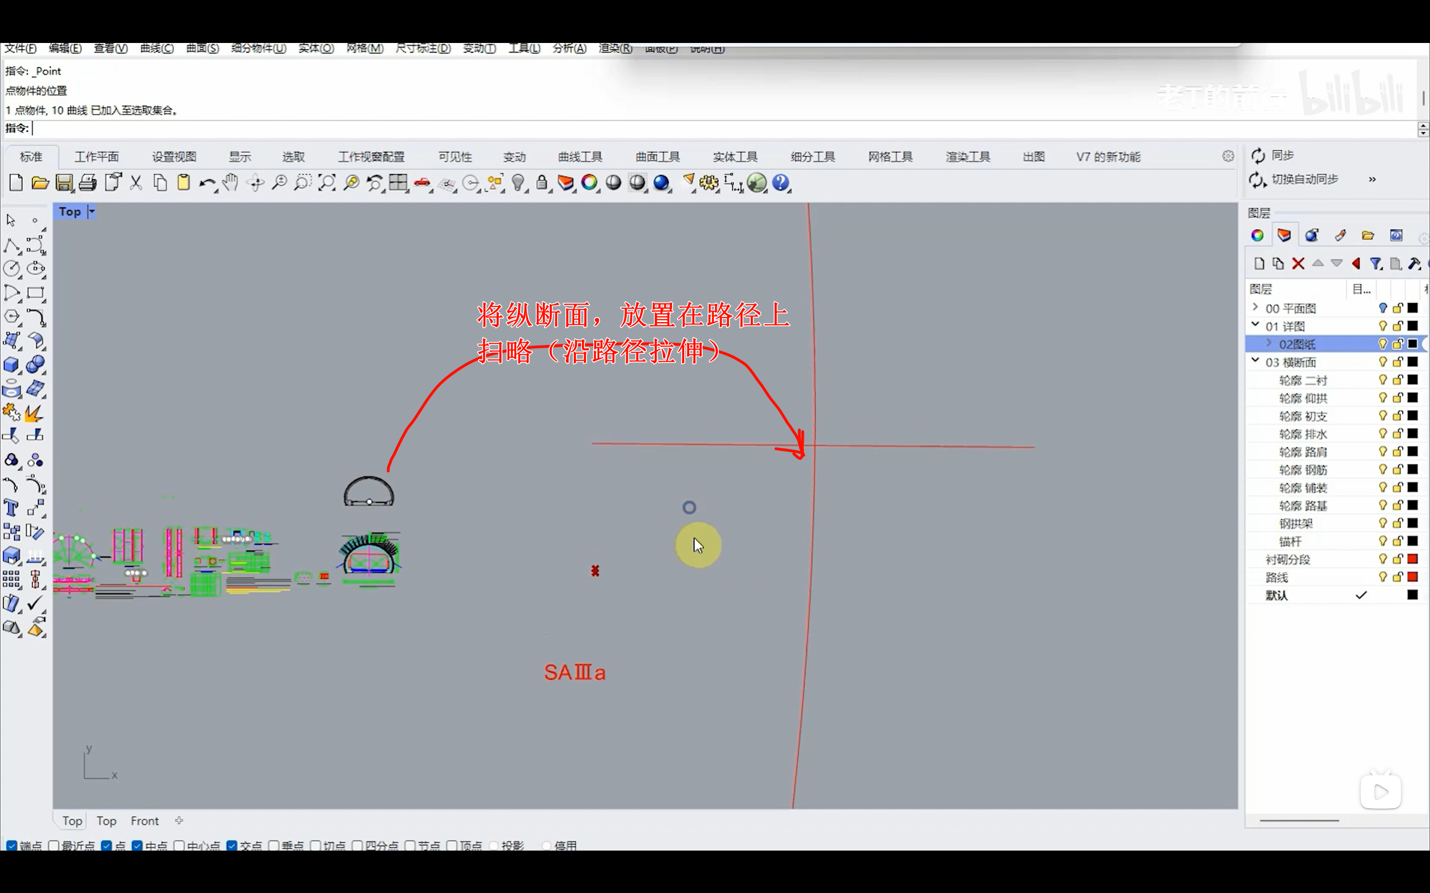Click red delete layer X icon

point(1298,263)
